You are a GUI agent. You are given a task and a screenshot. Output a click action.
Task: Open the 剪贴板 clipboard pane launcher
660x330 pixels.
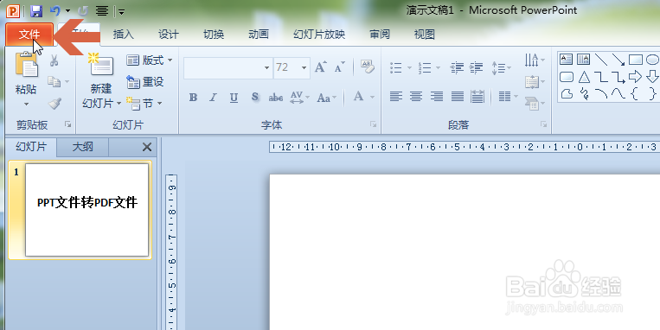coord(67,124)
